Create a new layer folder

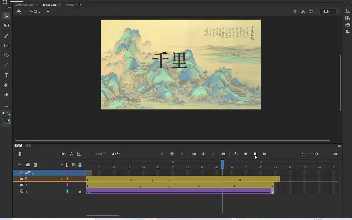pyautogui.click(x=27, y=165)
